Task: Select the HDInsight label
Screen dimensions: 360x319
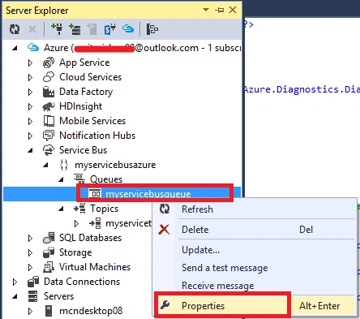Action: [80, 106]
